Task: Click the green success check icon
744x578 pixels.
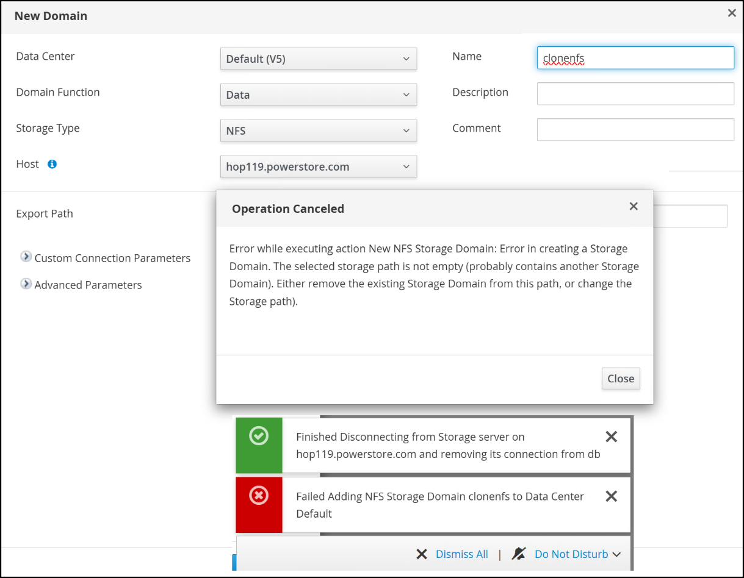Action: (259, 436)
